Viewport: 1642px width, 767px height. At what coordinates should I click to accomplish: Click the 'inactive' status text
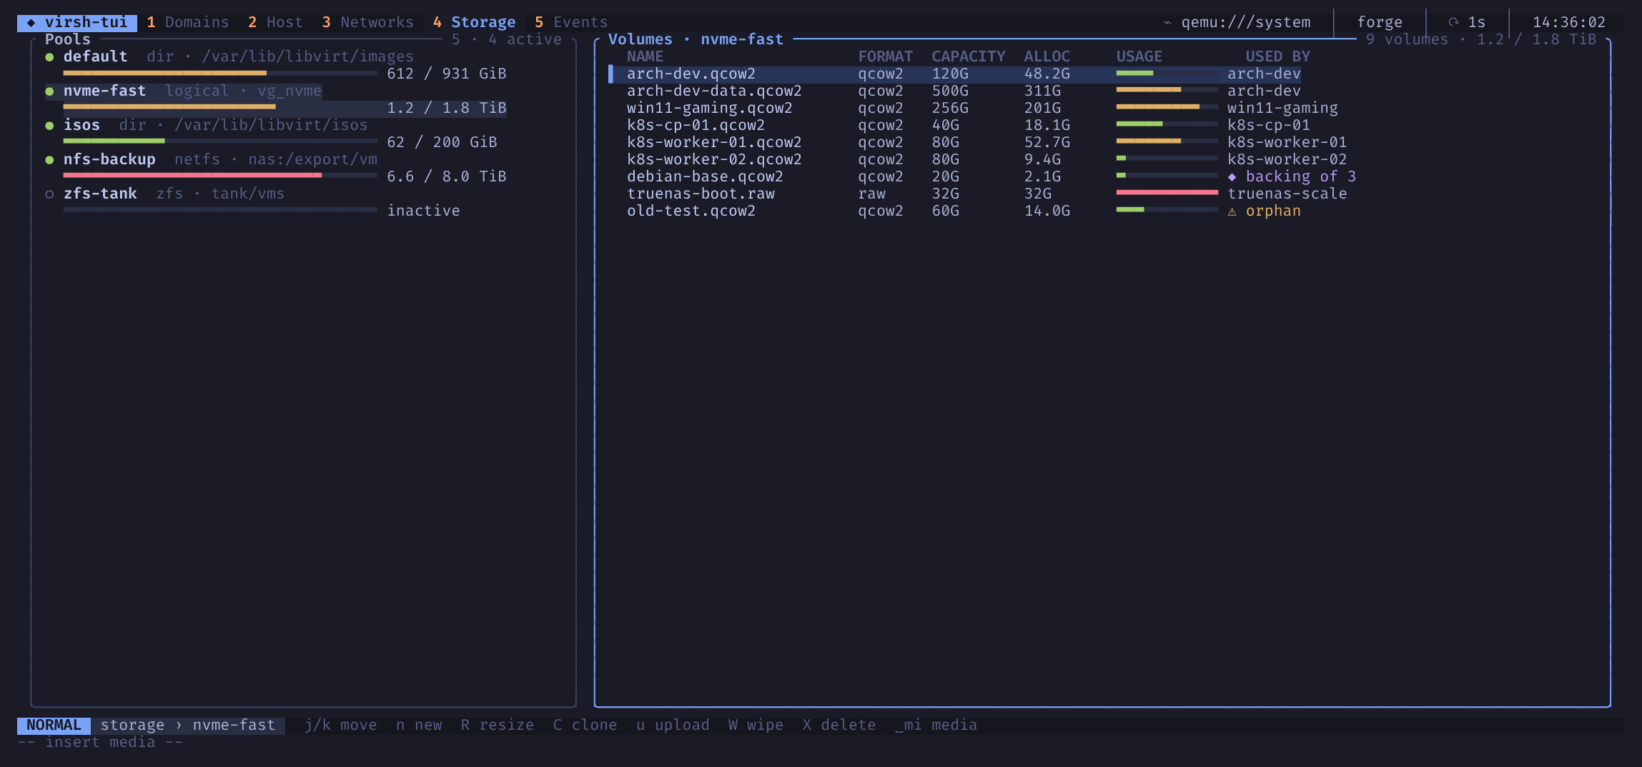pyautogui.click(x=423, y=211)
